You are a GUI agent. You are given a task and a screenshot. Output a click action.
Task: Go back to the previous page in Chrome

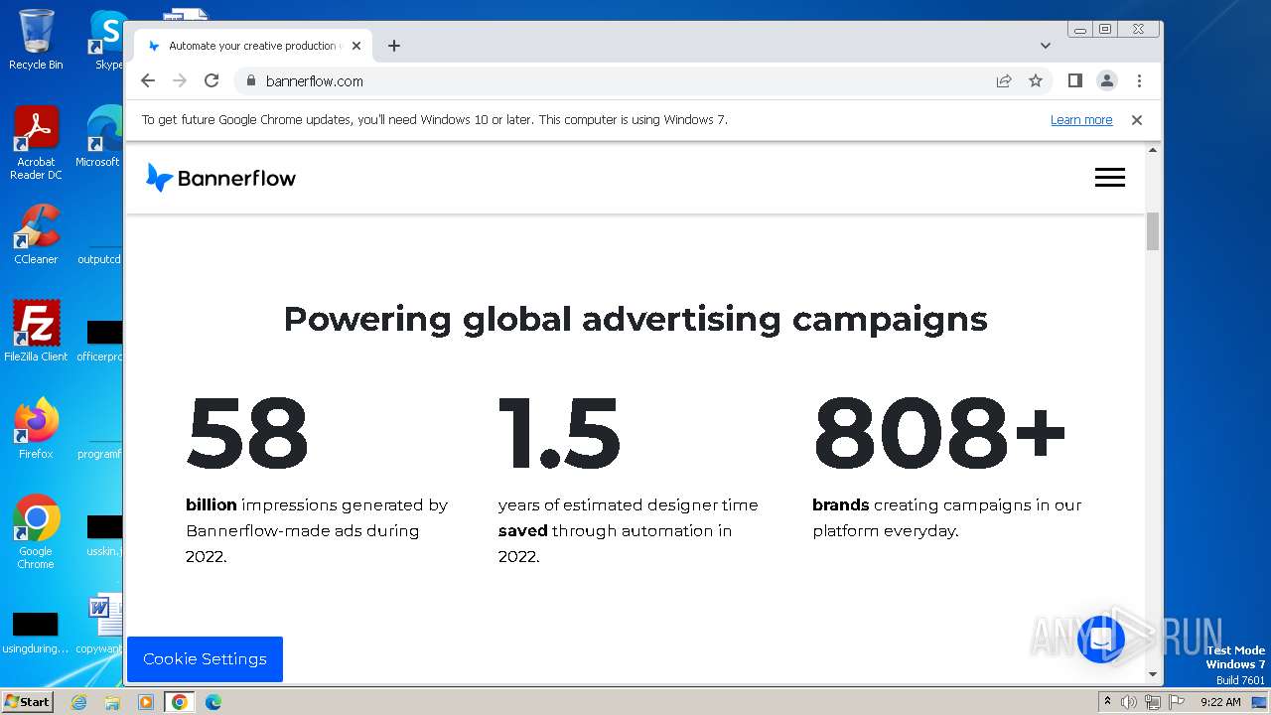148,80
